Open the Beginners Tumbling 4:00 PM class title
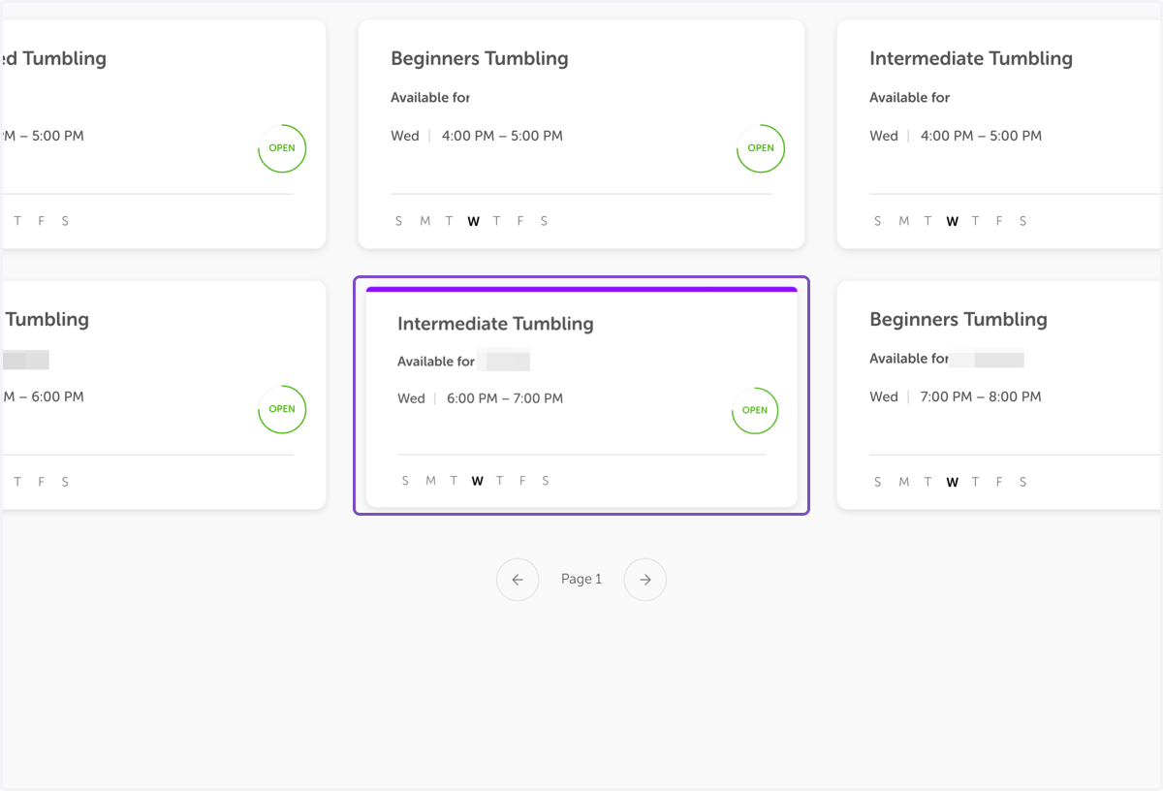 pos(480,58)
